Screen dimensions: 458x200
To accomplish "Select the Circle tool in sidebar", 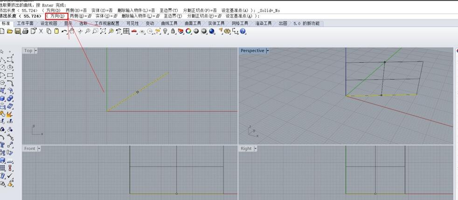I will [2, 67].
